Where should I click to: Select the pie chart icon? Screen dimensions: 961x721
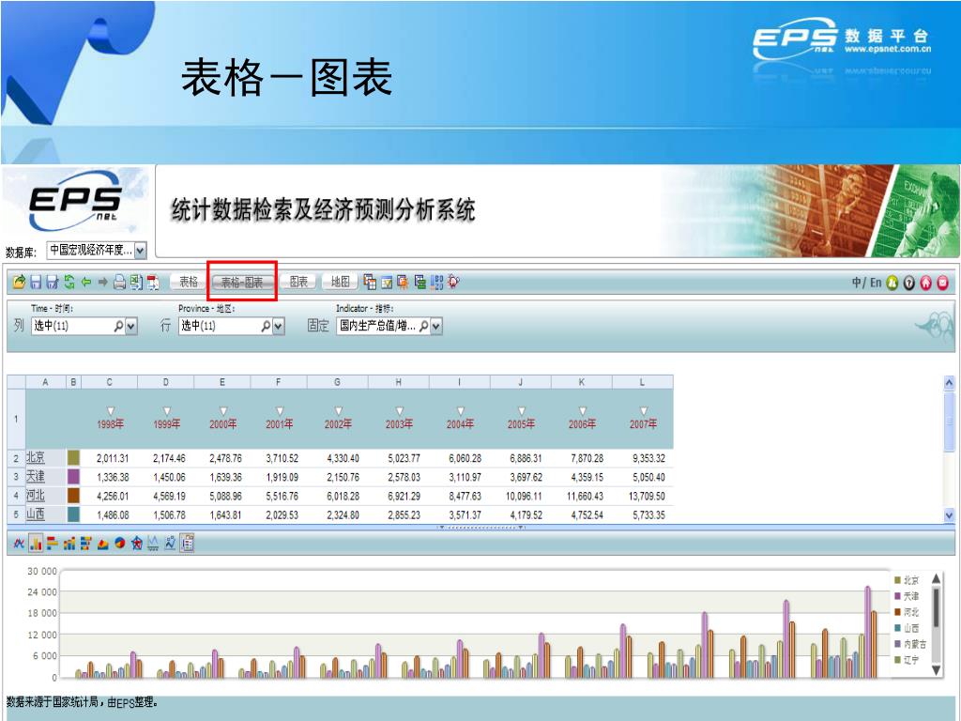[119, 543]
